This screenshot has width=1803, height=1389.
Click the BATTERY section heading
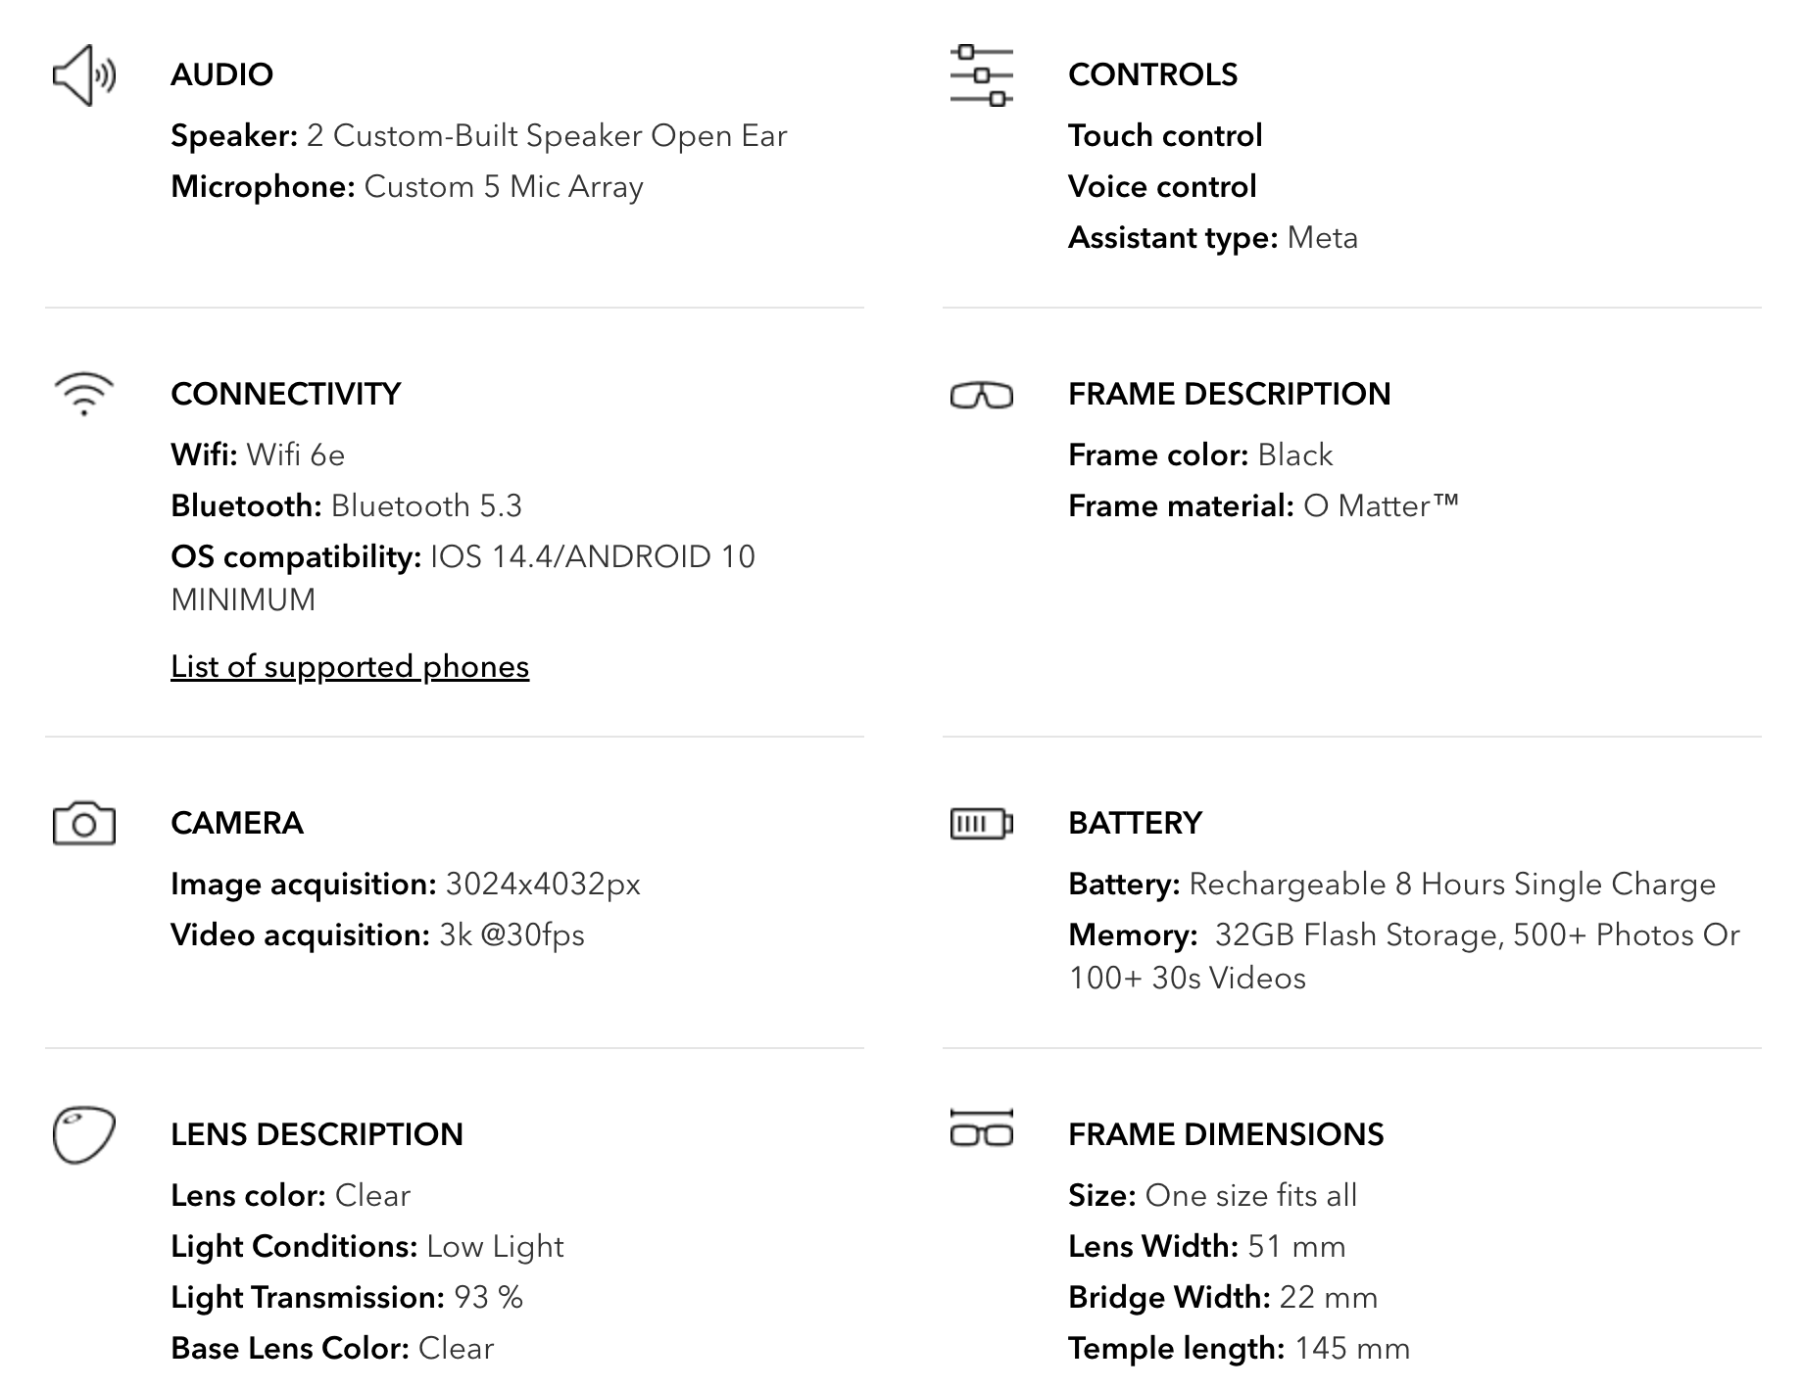click(1135, 824)
